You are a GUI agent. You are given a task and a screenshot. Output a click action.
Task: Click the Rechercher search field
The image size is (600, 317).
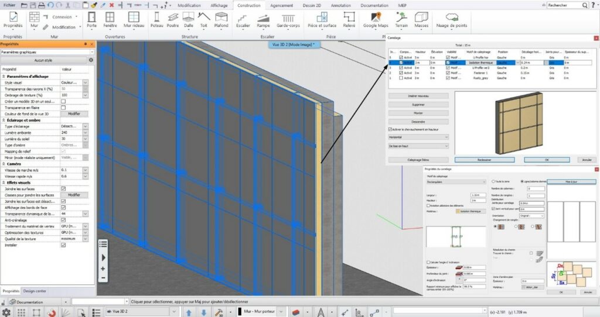(x=568, y=5)
